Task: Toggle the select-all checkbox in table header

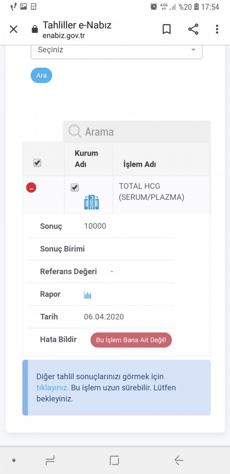Action: pos(37,163)
